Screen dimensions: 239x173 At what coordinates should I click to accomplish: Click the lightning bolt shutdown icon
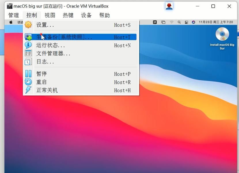28,90
